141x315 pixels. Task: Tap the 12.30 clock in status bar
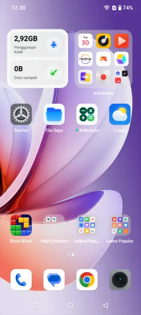tap(19, 8)
